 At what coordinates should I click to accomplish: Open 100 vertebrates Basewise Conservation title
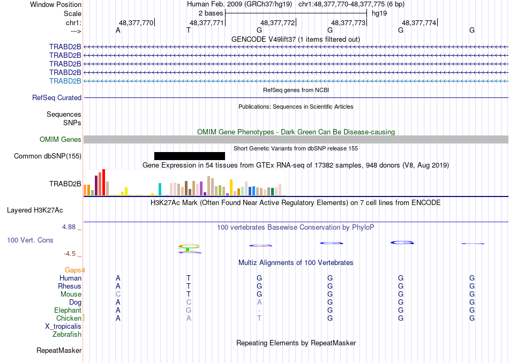[x=296, y=228]
